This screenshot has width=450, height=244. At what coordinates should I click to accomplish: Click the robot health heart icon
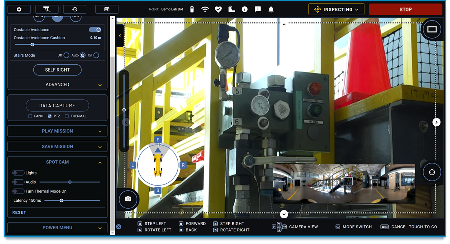click(x=218, y=9)
